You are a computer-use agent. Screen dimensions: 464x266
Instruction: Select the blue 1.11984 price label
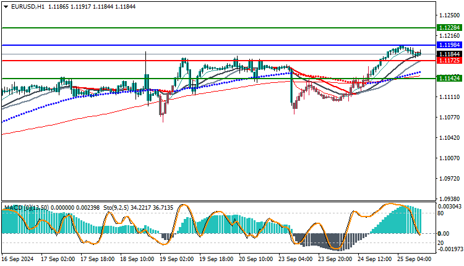(x=450, y=45)
